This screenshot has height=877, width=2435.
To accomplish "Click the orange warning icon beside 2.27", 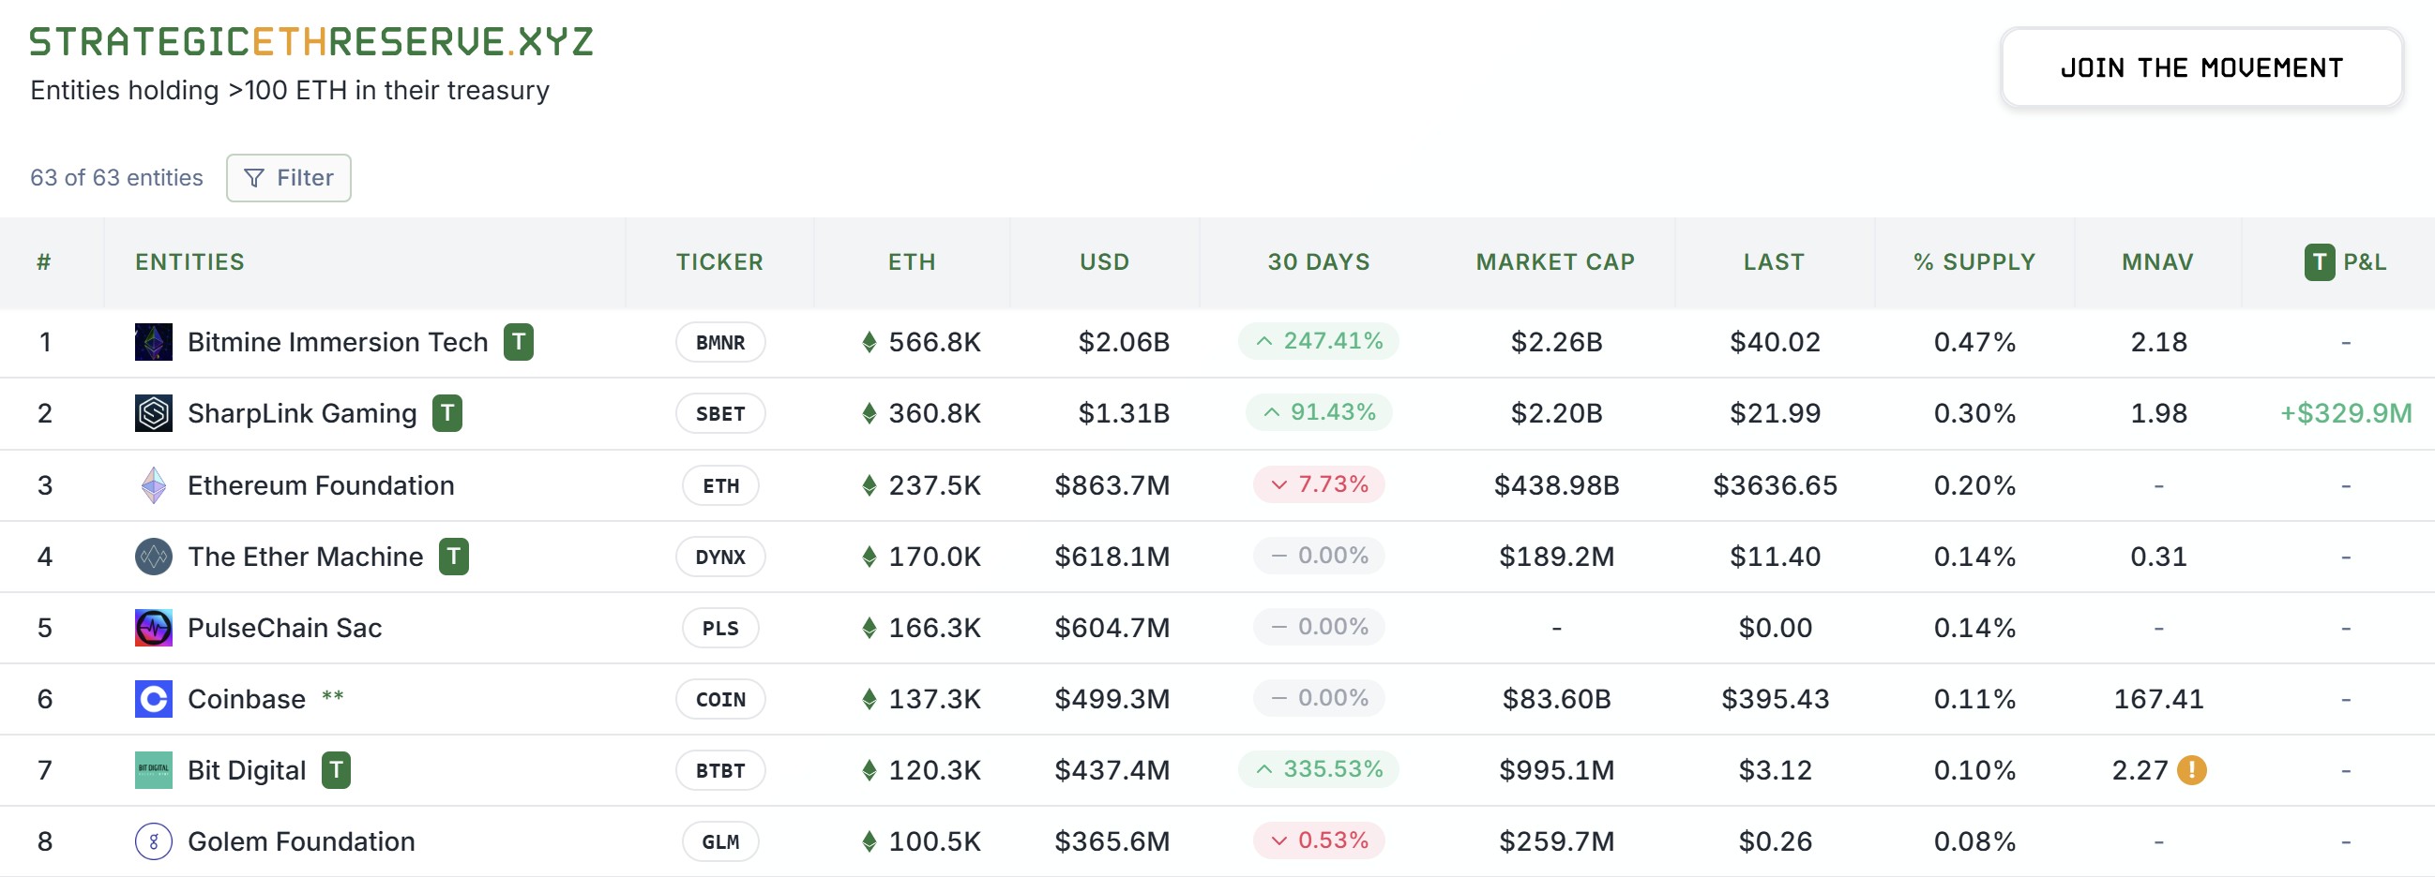I will 2191,770.
